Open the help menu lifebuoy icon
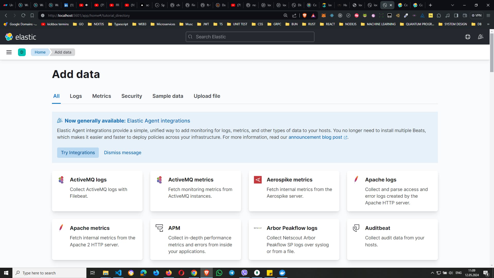The width and height of the screenshot is (494, 278). pos(468,37)
